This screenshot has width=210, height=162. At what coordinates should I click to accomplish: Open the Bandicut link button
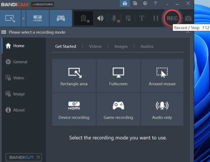[x=24, y=157]
